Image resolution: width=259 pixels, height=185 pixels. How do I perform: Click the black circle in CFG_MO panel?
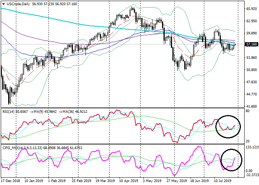click(x=232, y=160)
